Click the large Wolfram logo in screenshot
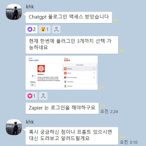This screenshot has width=146, height=146. 41,69
